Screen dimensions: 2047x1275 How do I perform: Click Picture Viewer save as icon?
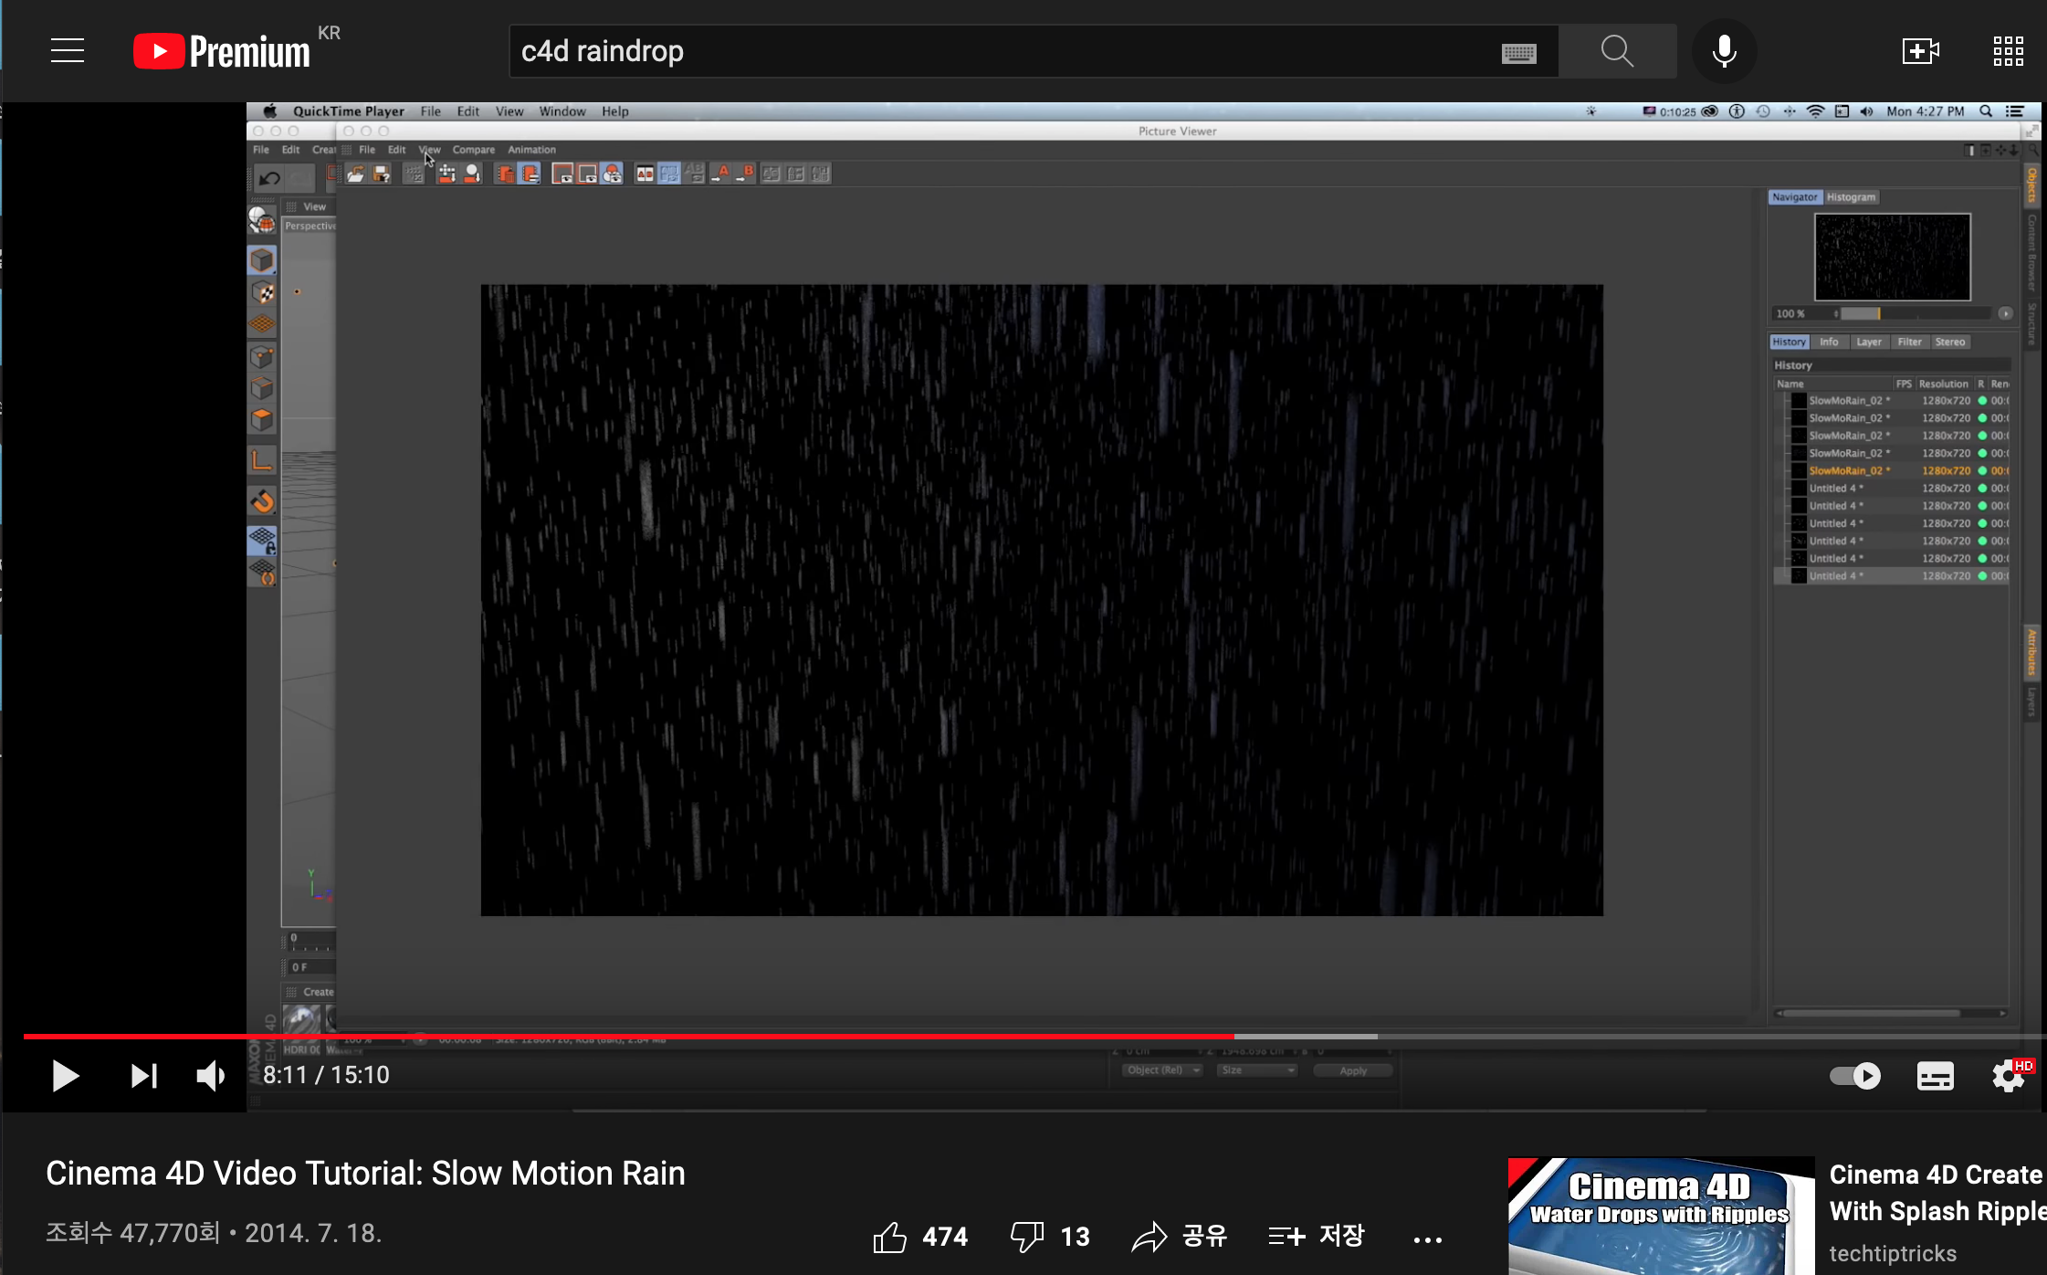click(382, 174)
